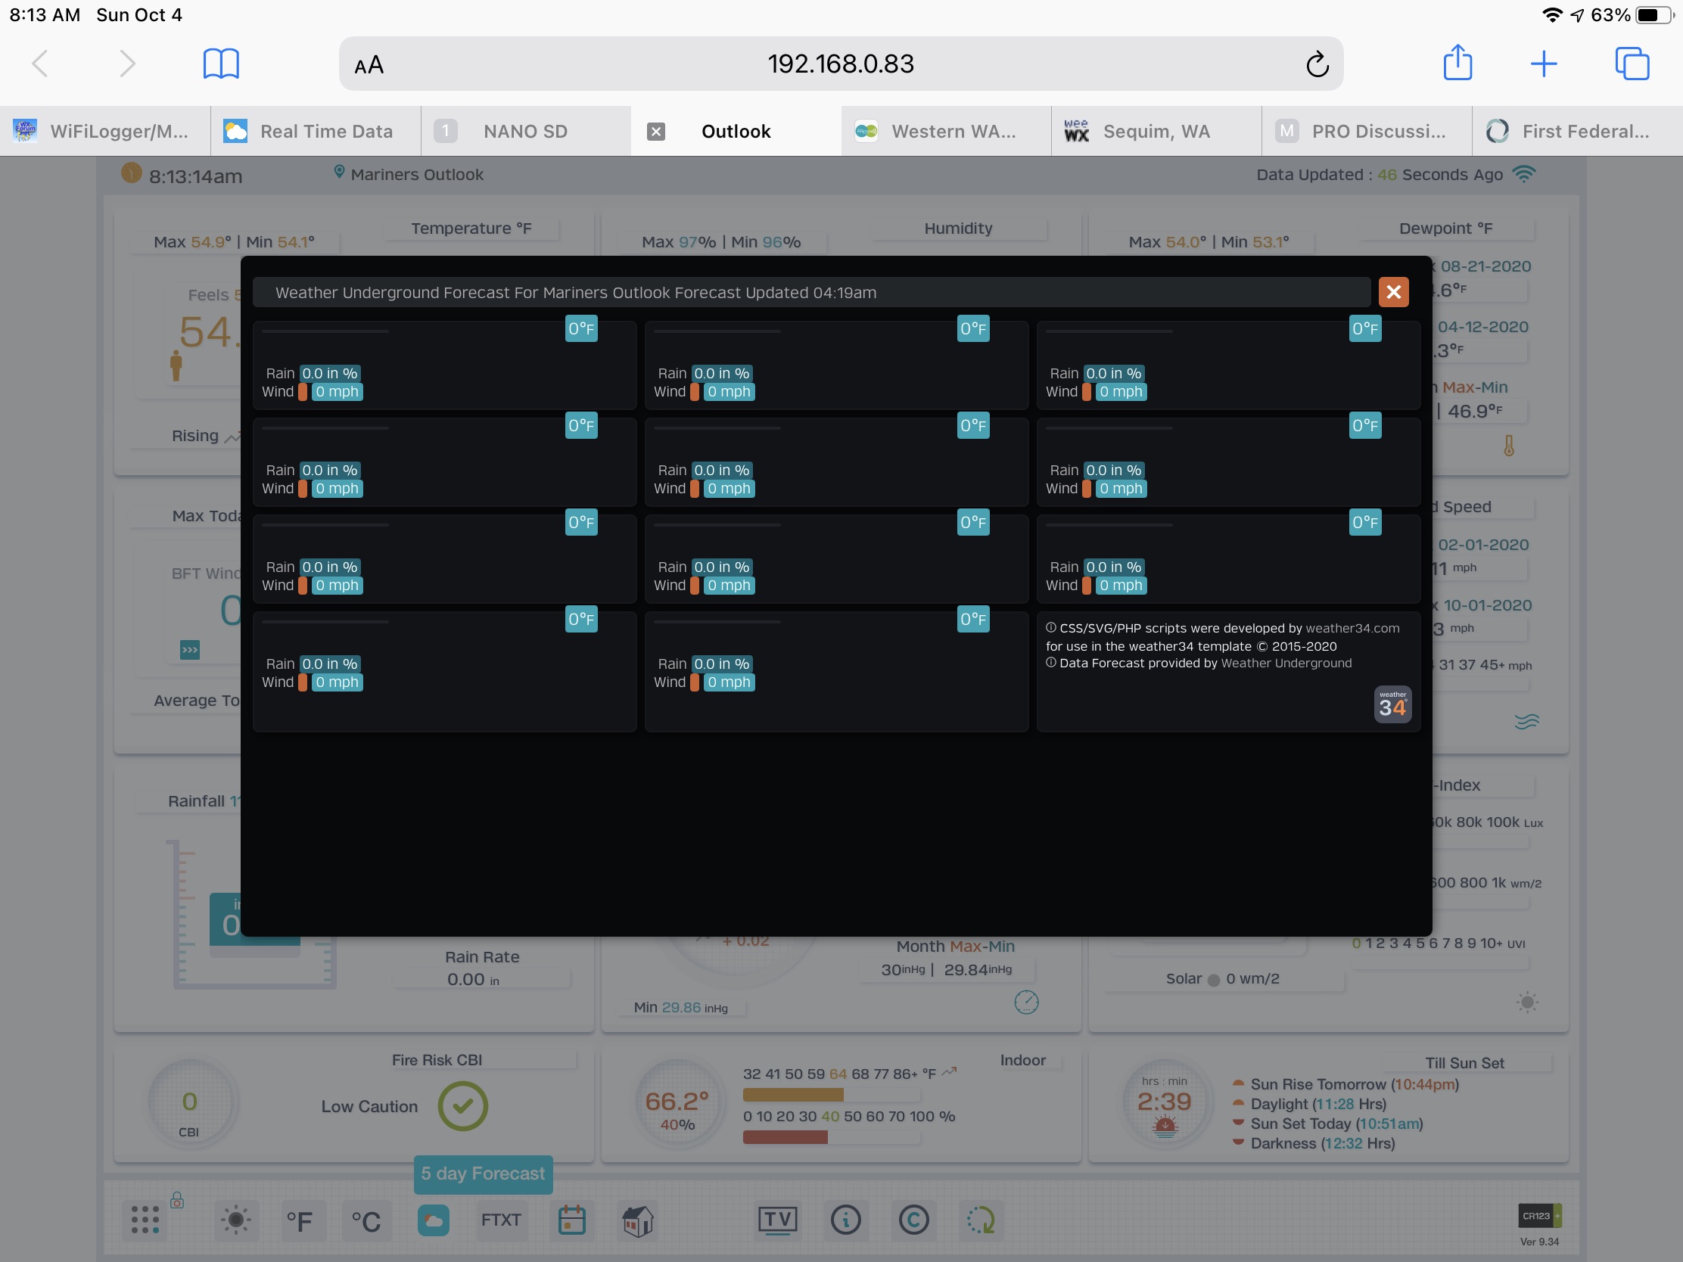The width and height of the screenshot is (1683, 1262).
Task: Tap the CR123 battery indicator
Action: [1539, 1216]
